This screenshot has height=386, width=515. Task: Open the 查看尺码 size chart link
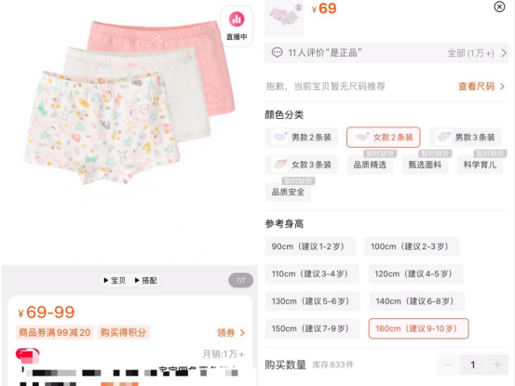click(x=481, y=87)
